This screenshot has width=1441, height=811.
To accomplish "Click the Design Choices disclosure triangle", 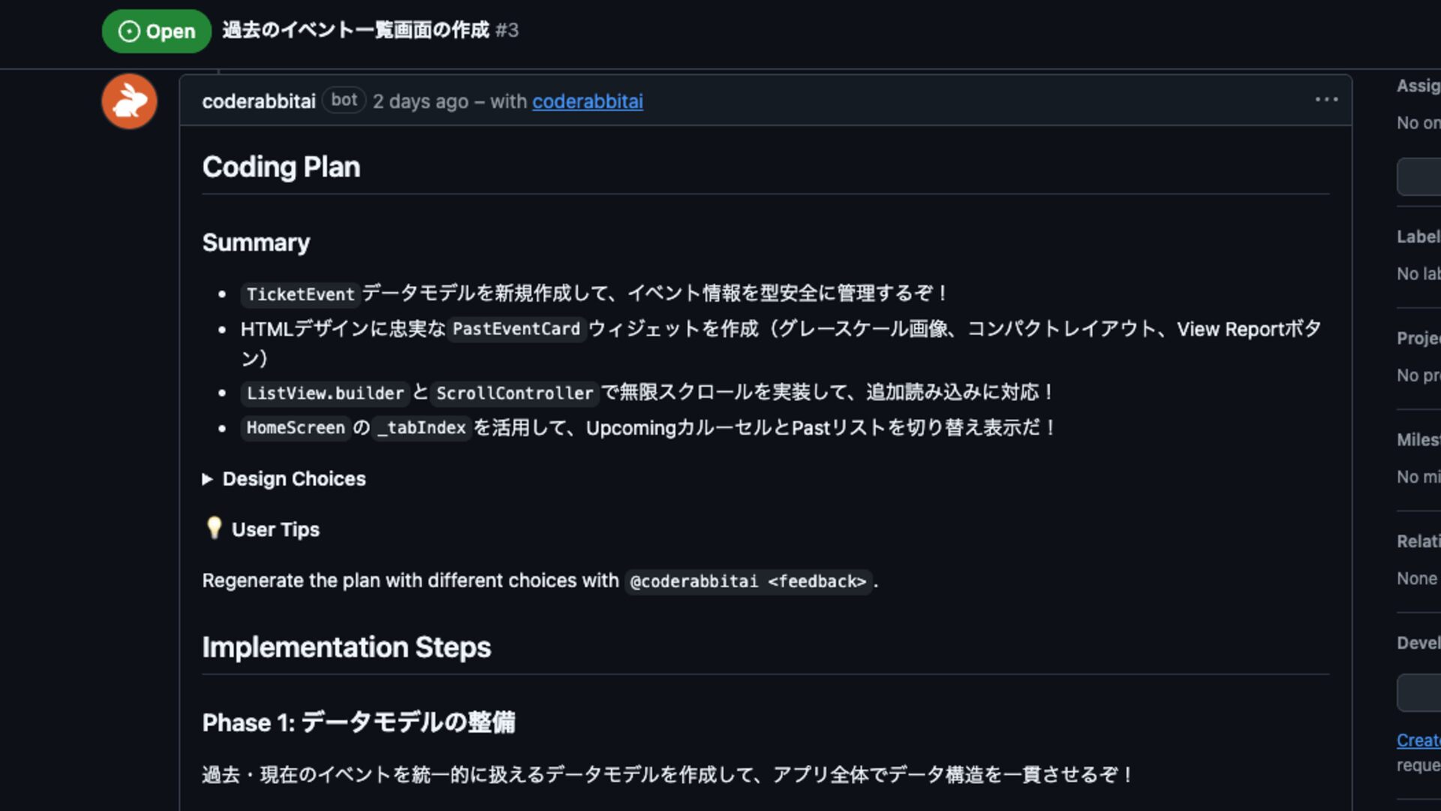I will [208, 479].
